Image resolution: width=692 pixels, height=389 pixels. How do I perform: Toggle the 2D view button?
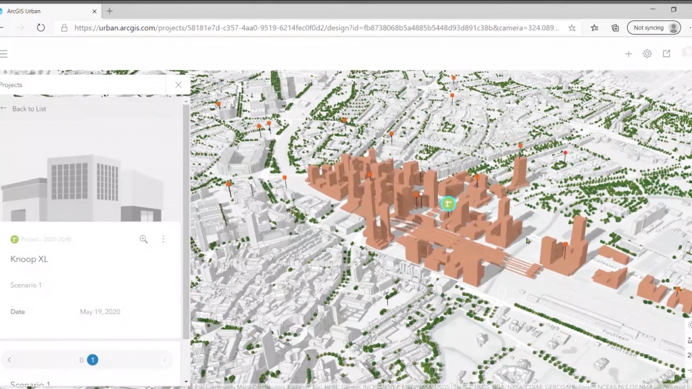pyautogui.click(x=689, y=355)
